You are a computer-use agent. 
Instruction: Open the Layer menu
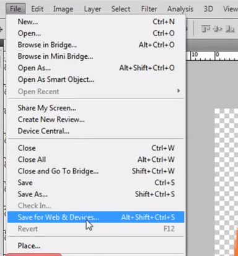click(92, 9)
